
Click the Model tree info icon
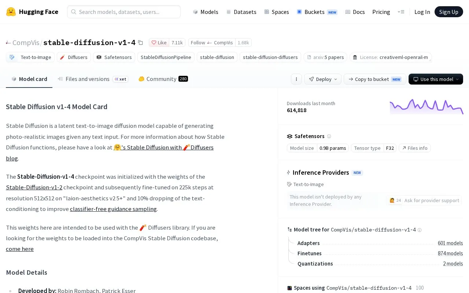(420, 230)
